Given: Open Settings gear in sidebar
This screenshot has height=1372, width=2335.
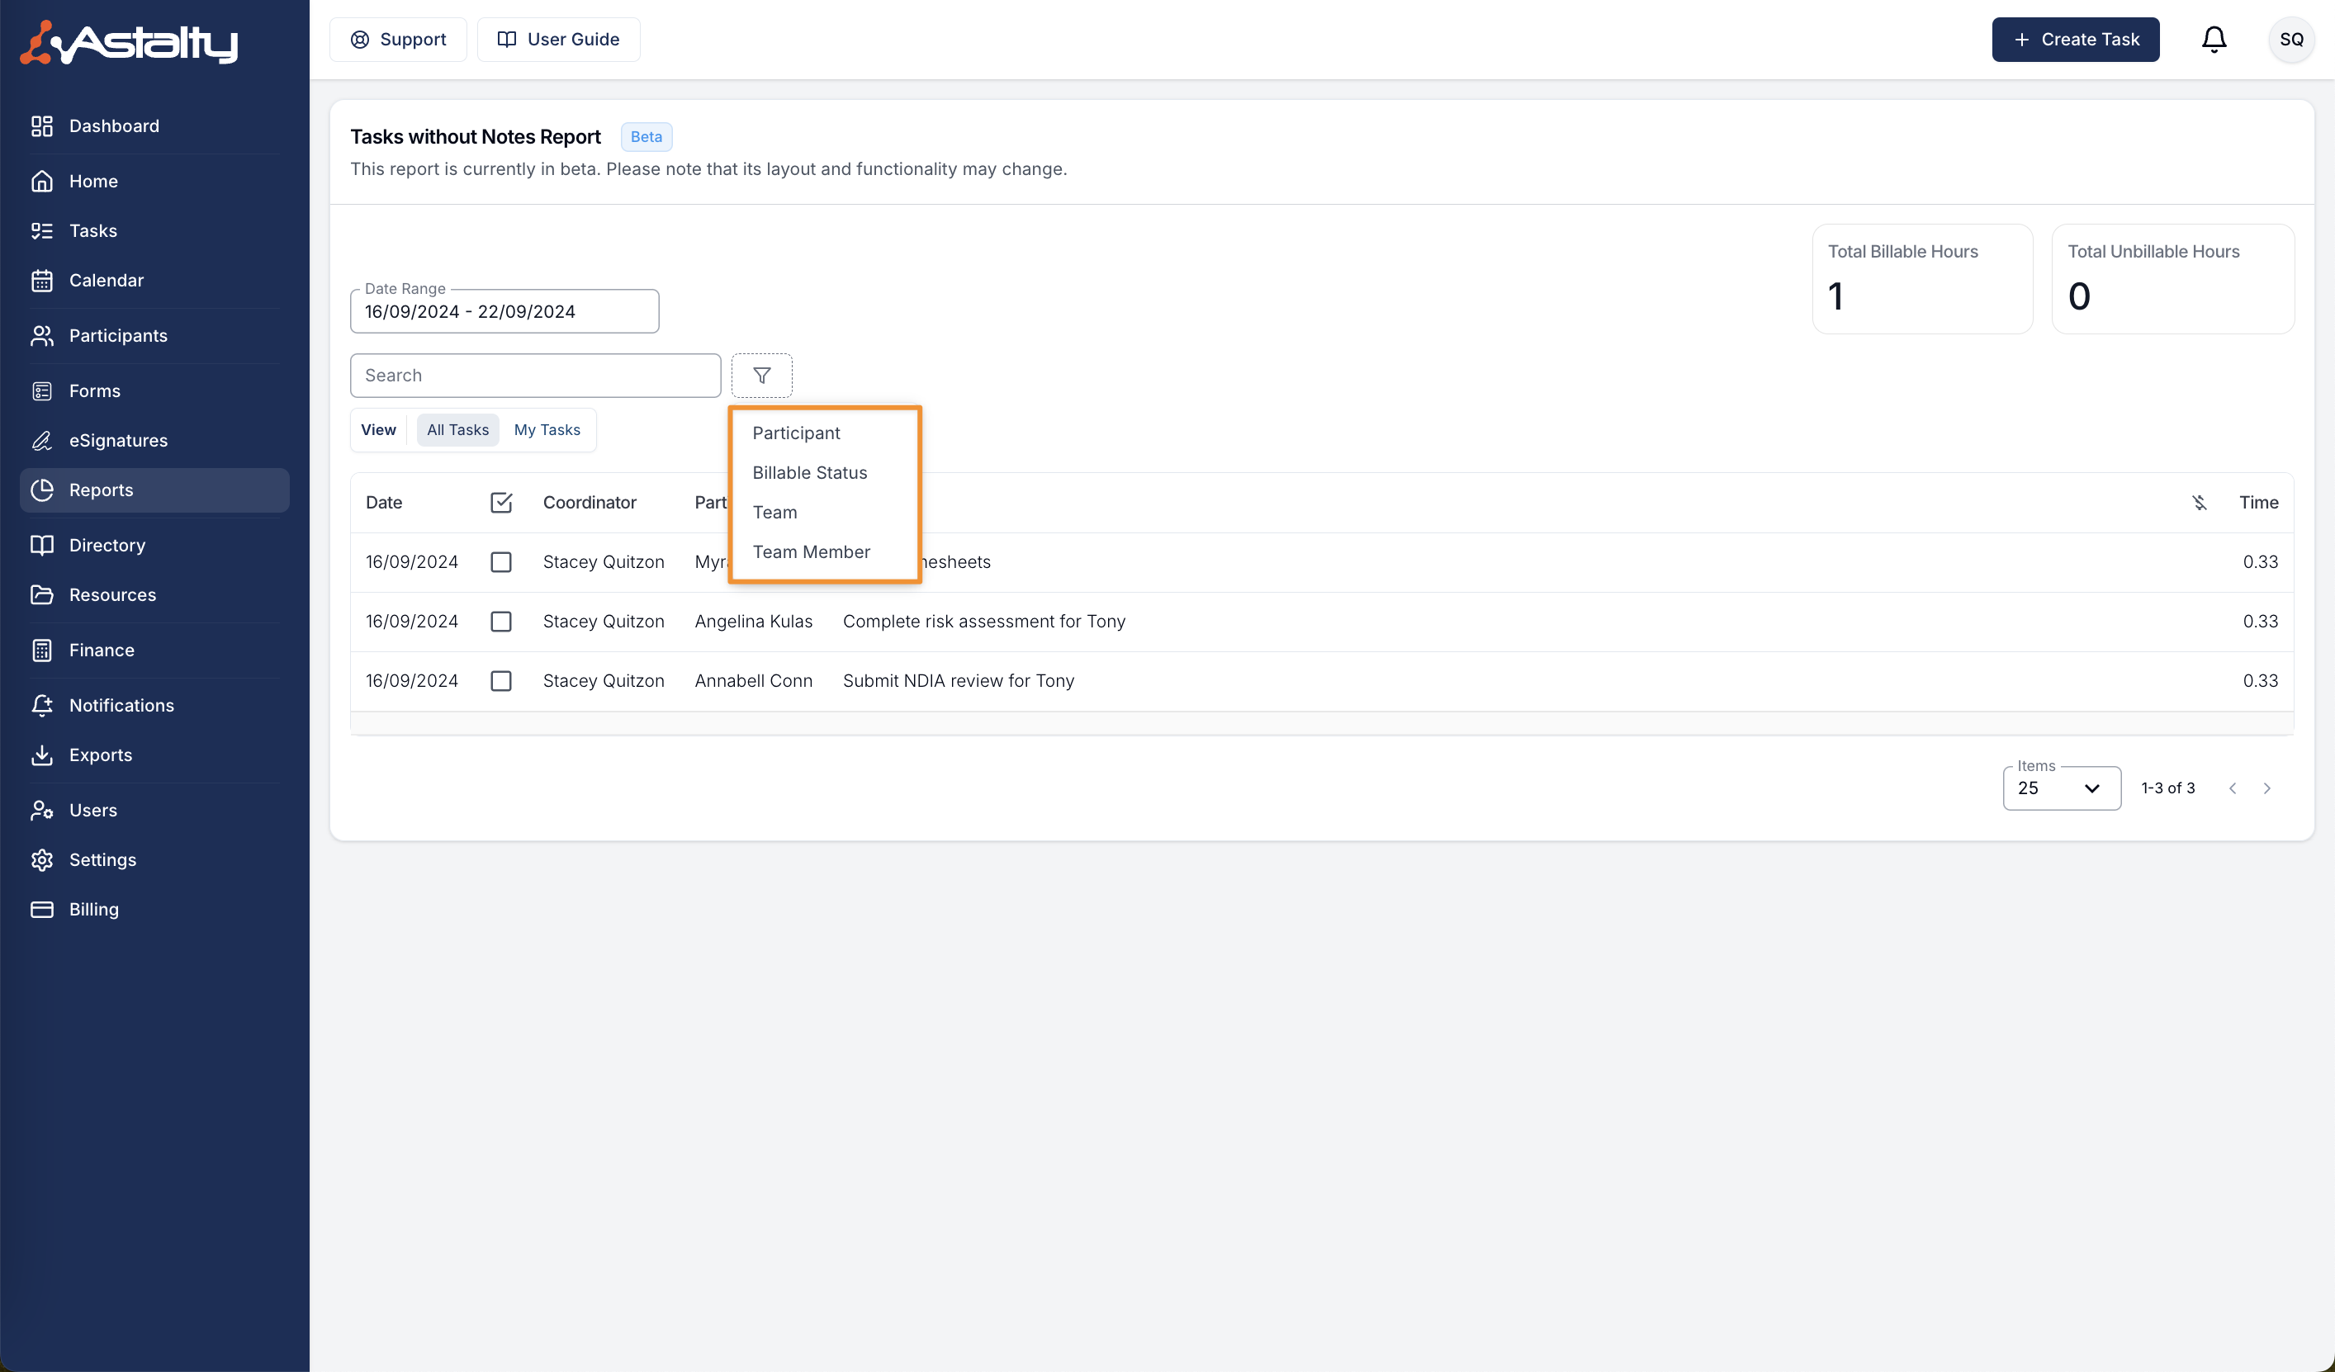Looking at the screenshot, I should point(41,859).
